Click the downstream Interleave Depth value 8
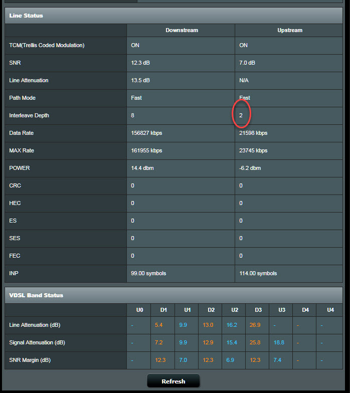 coord(132,115)
